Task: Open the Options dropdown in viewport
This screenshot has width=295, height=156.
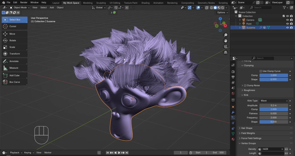Action: [x=222, y=12]
